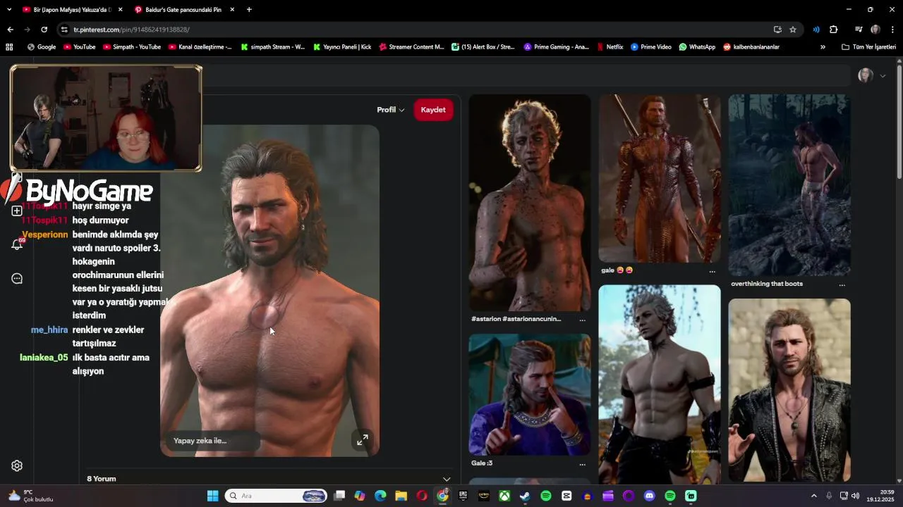Viewport: 903px width, 507px height.
Task: Open Chrome apps grid in bookmarks bar
Action: click(x=9, y=47)
